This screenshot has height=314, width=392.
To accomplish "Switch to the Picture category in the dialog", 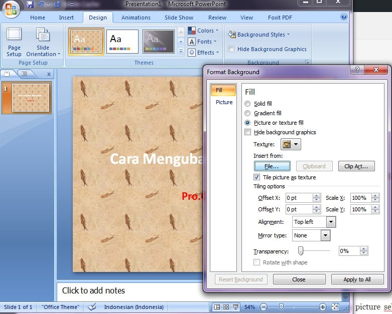I will 224,102.
